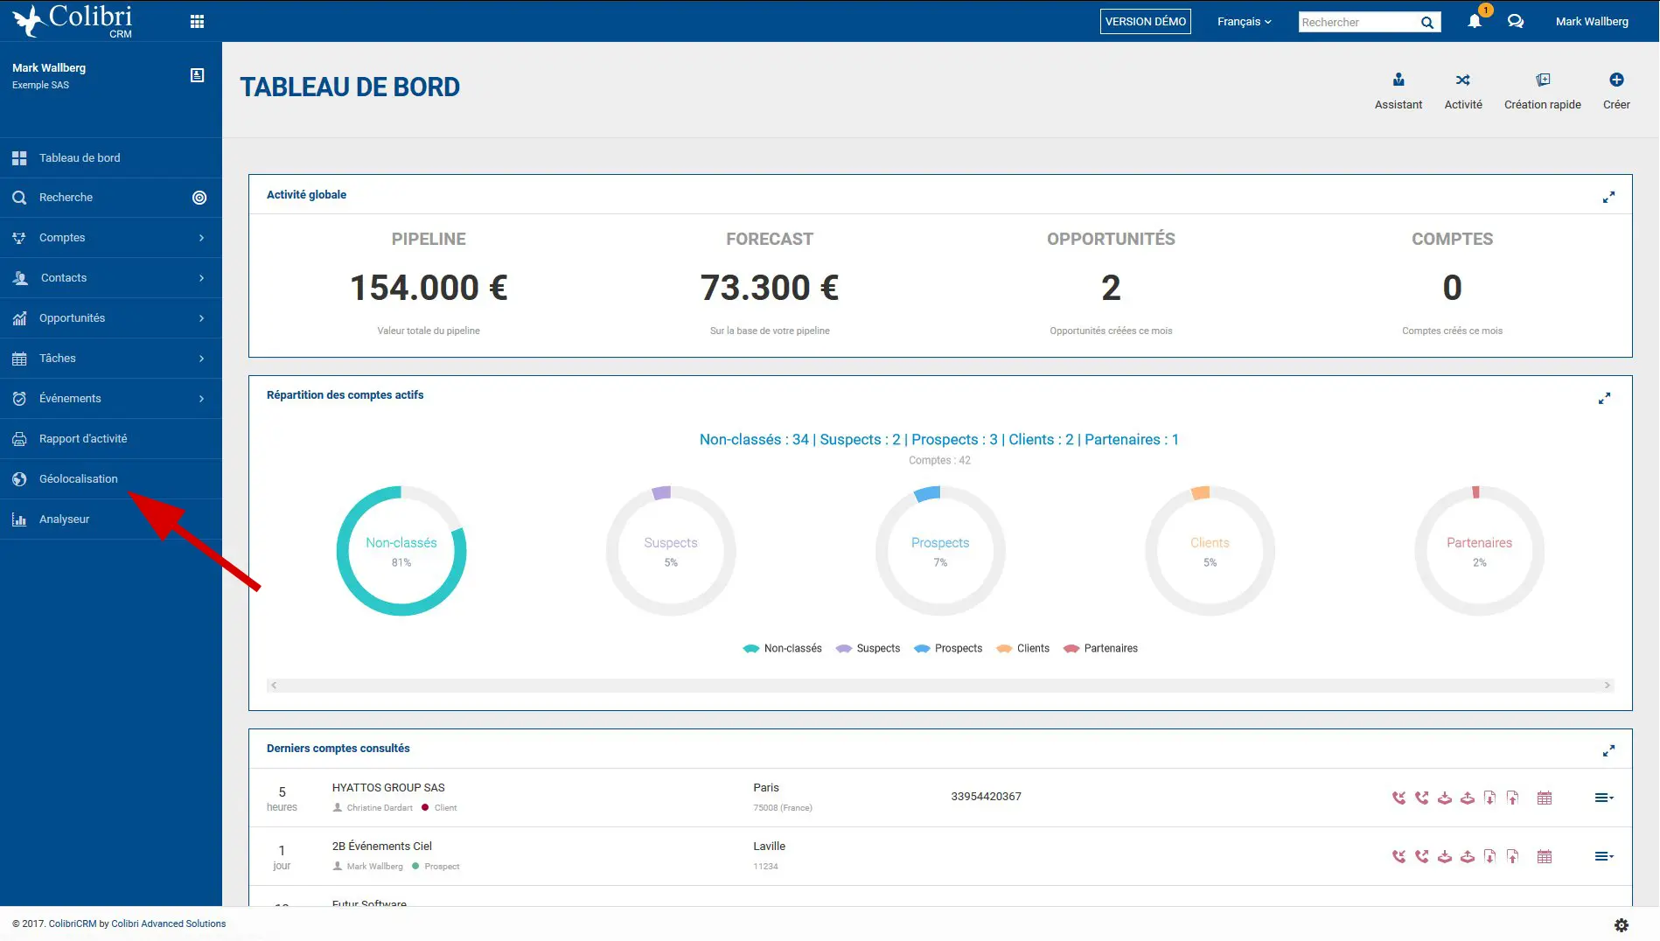Click inbox download icon for HYATTOS GROUP SAS
The height and width of the screenshot is (941, 1660).
(1445, 798)
